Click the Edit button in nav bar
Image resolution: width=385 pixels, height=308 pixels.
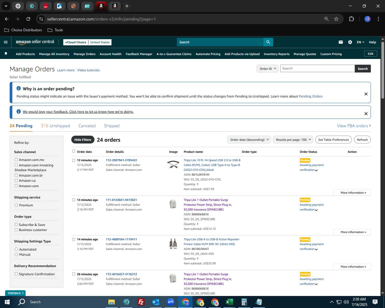click(371, 54)
